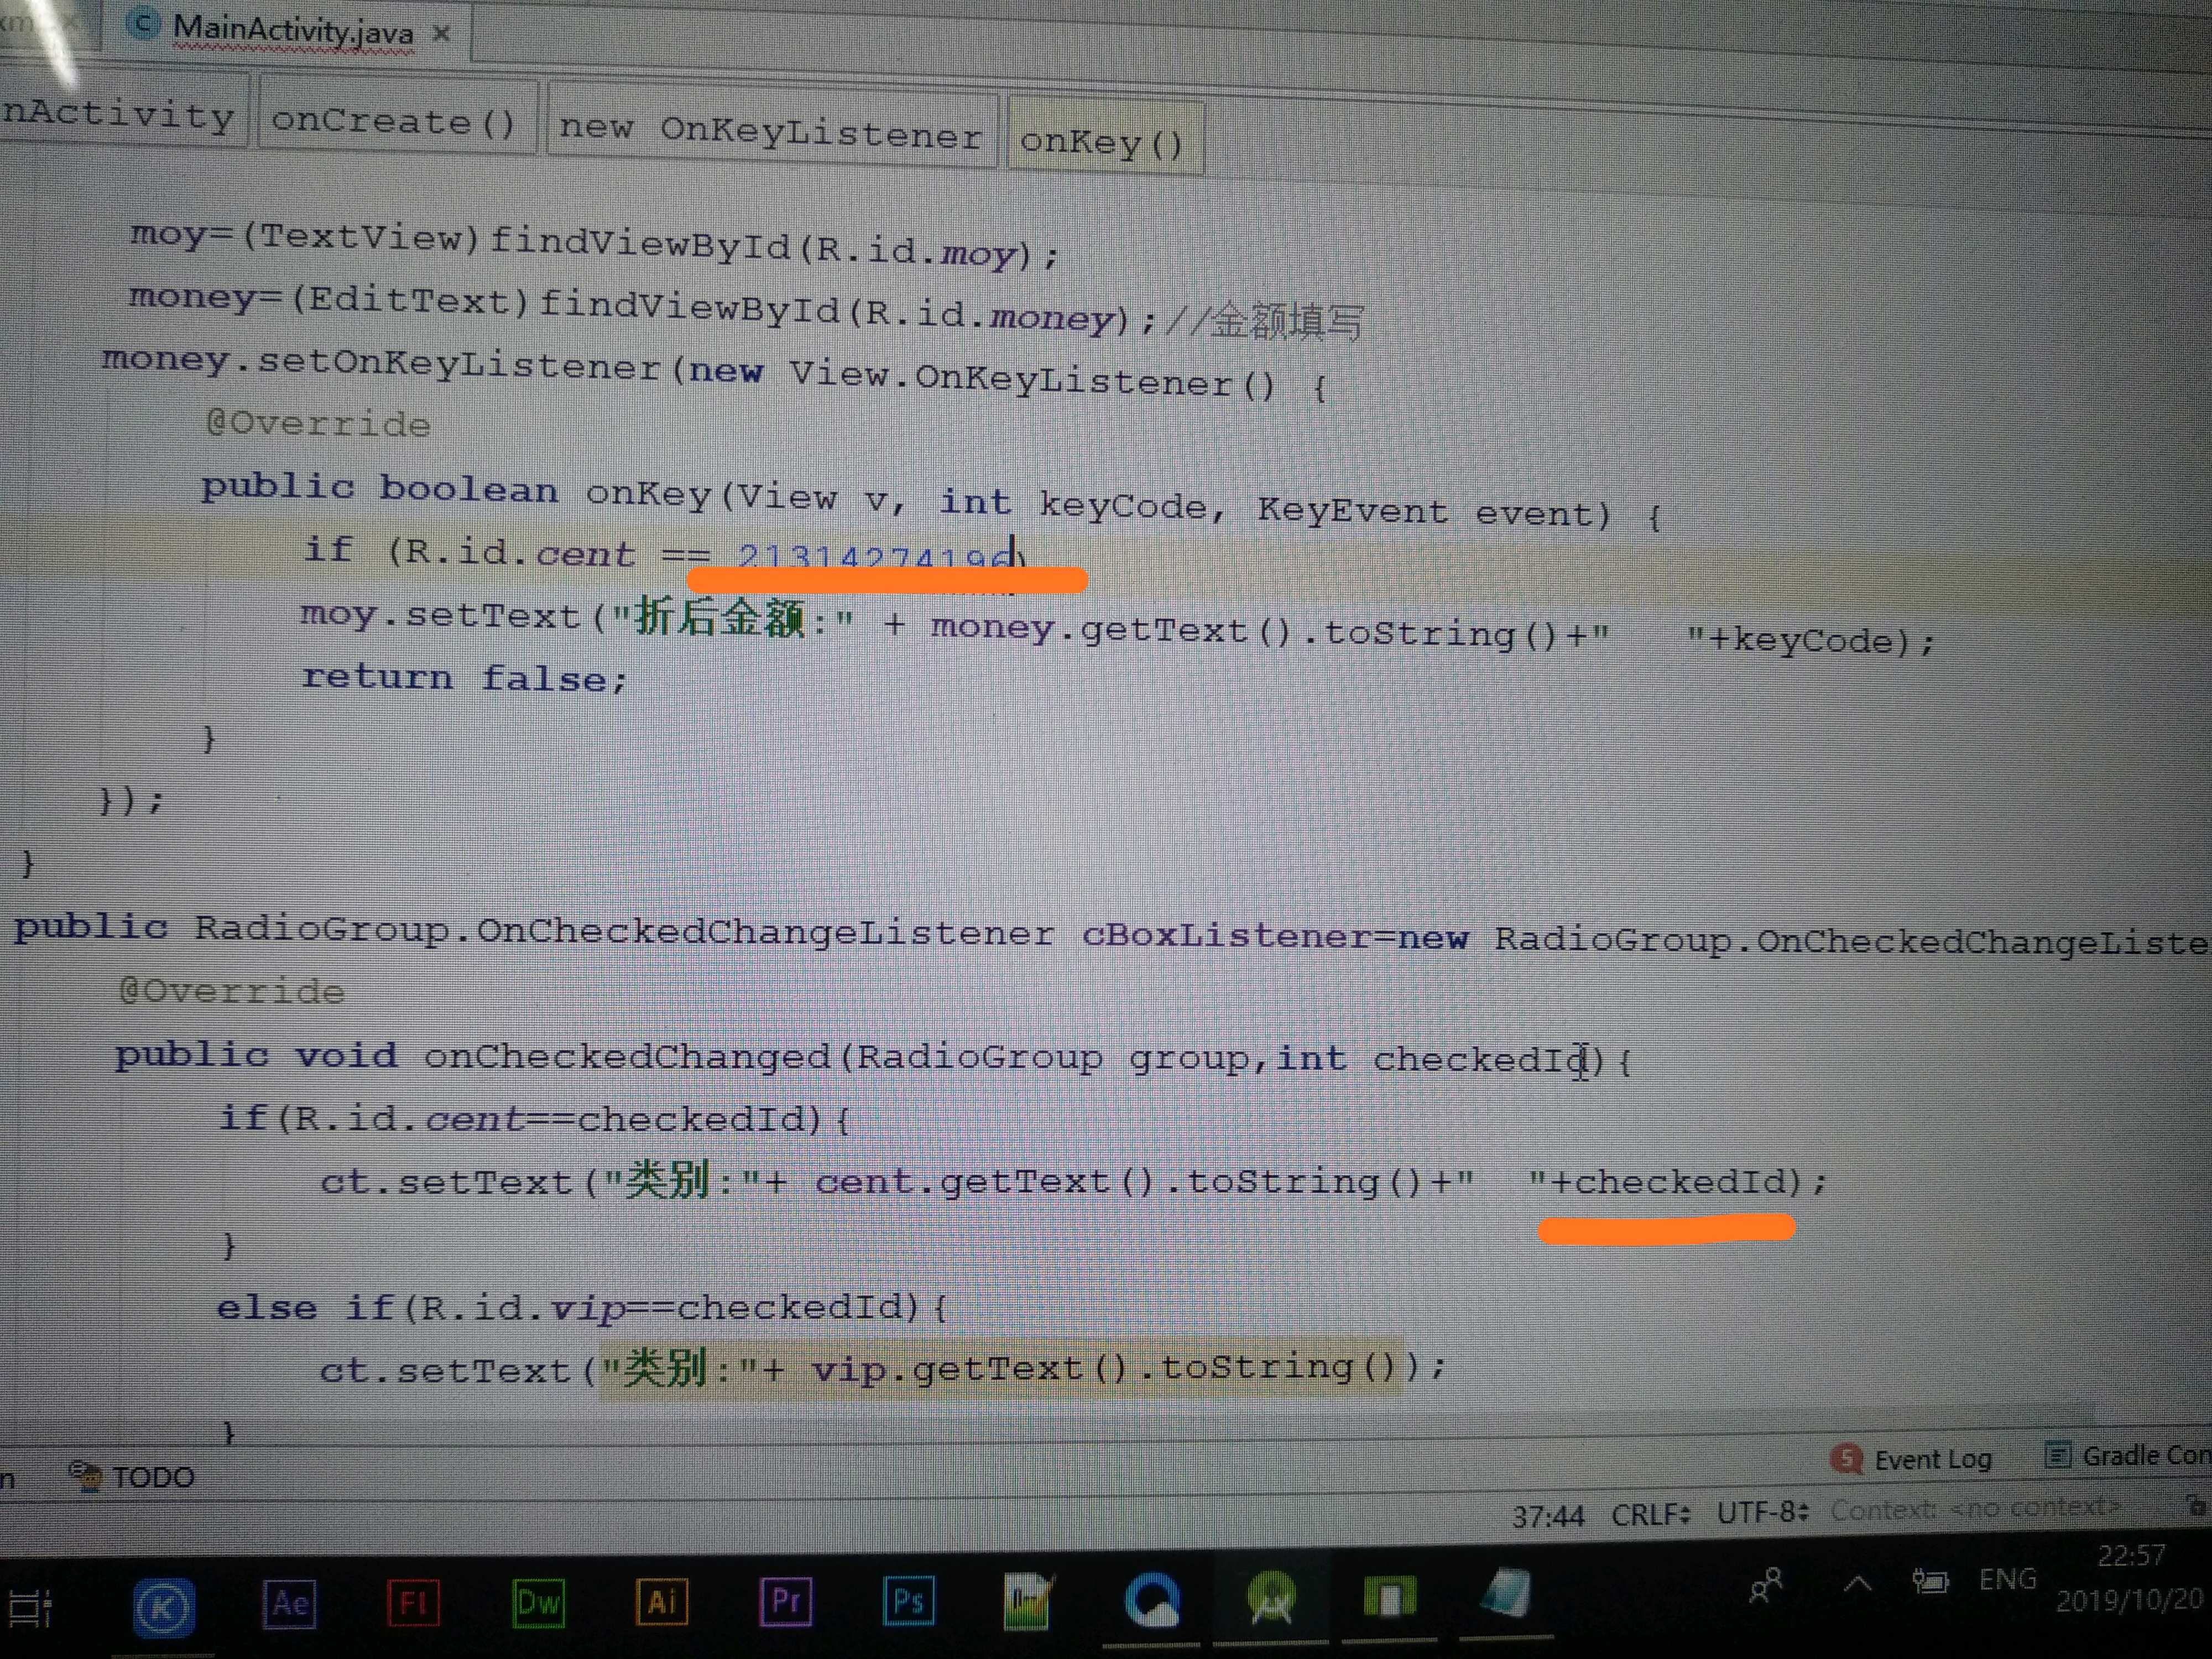Close the MainActivity.java tab
The image size is (2212, 1659).
pyautogui.click(x=441, y=34)
